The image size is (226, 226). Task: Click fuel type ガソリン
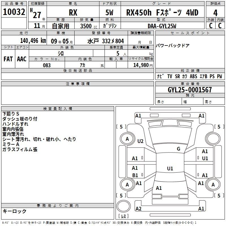110,26
